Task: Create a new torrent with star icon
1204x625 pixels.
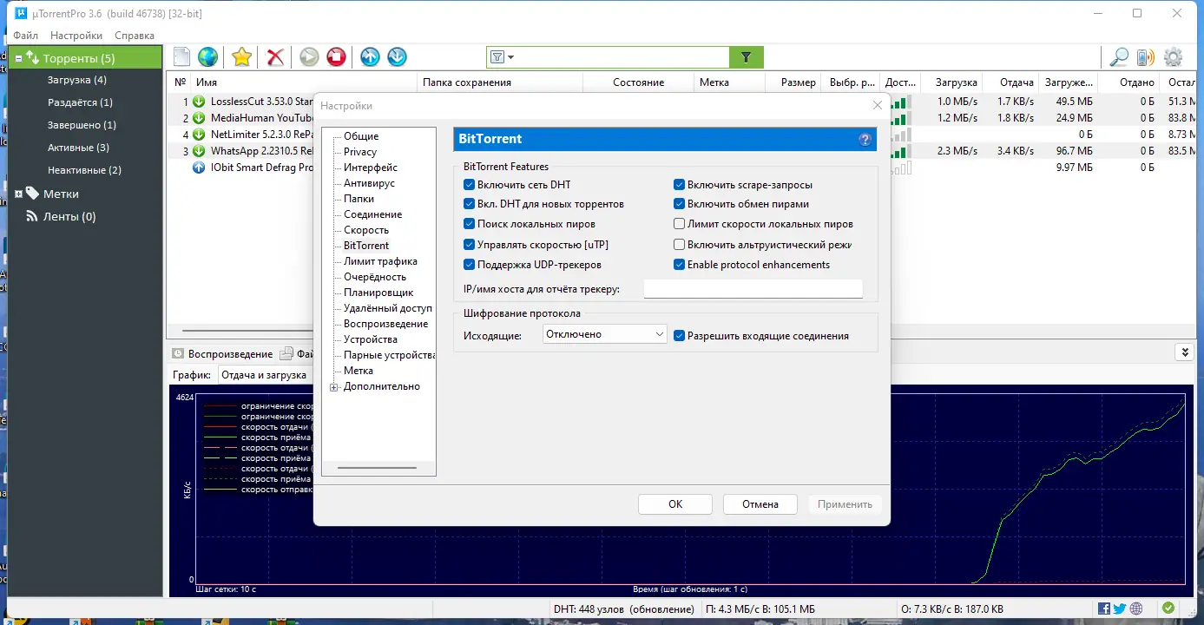Action: pyautogui.click(x=240, y=56)
